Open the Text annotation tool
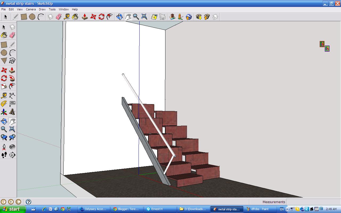The width and height of the screenshot is (341, 213). (13, 104)
